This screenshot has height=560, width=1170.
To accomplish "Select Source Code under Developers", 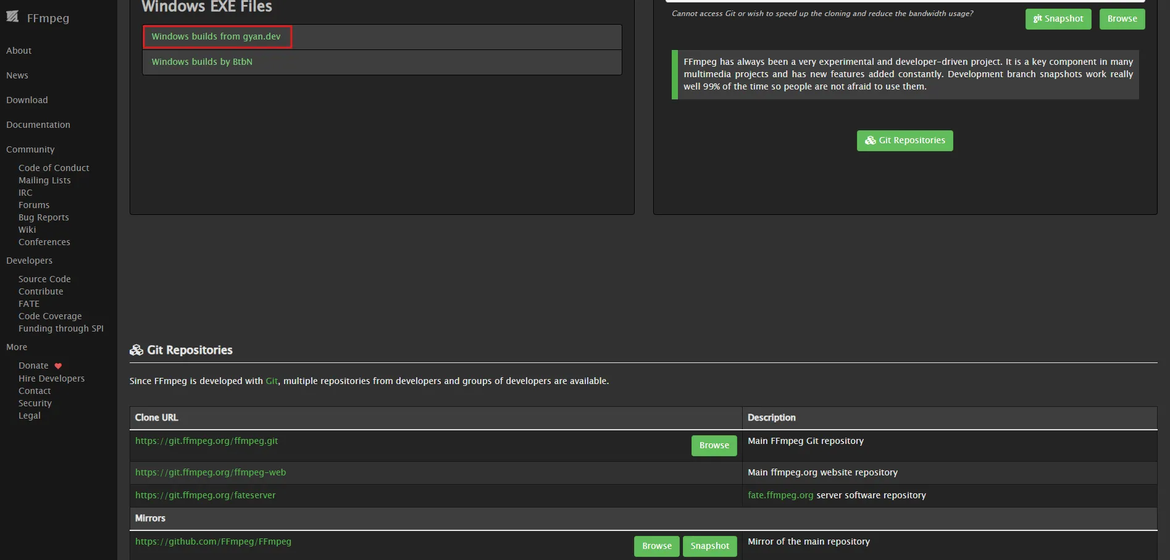I will (44, 279).
